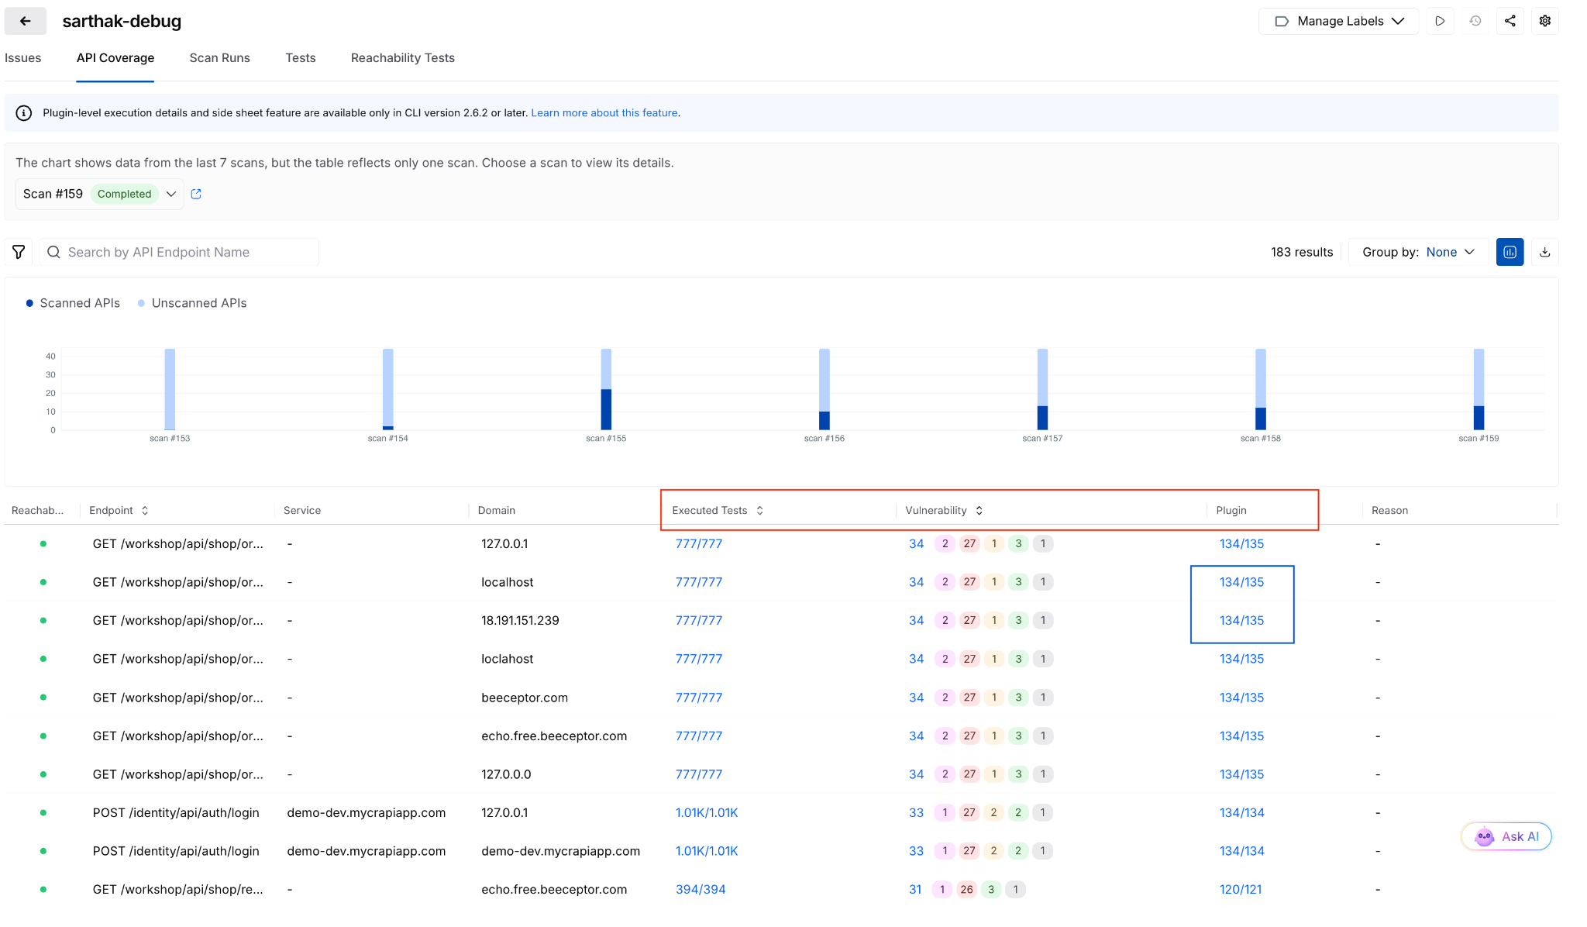Viewport: 1587px width, 927px height.
Task: Click the Reason column header
Action: tap(1389, 510)
